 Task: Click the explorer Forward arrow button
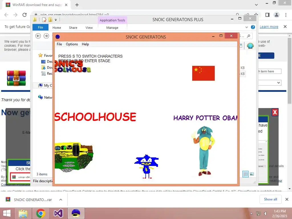46,36
